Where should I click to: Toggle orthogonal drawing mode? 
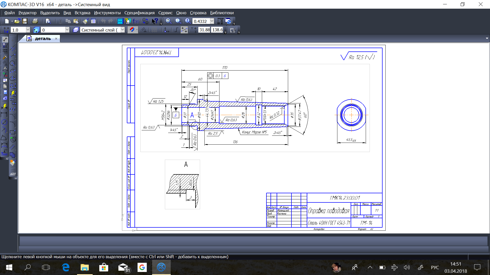176,30
